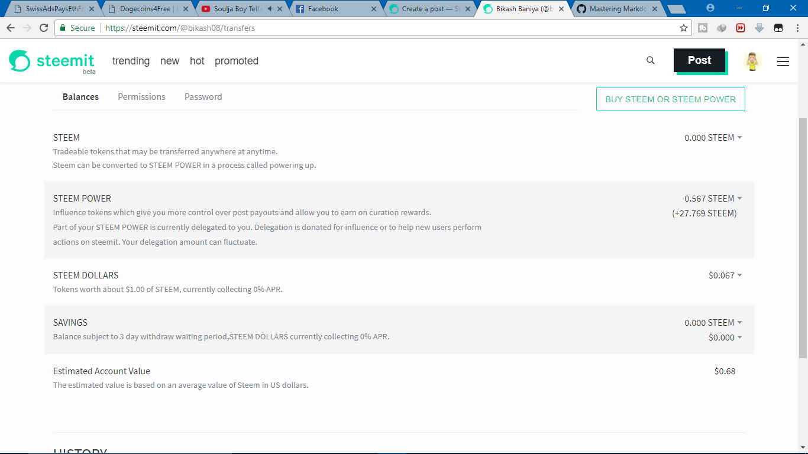Close the Soulja Boy YouTube tab
Viewport: 808px width, 454px height.
click(x=280, y=9)
